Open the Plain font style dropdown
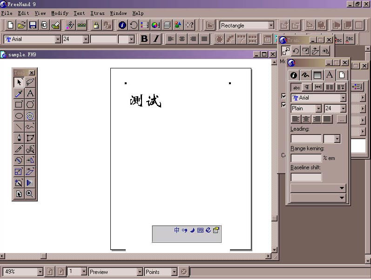The width and height of the screenshot is (371, 280). [x=318, y=108]
